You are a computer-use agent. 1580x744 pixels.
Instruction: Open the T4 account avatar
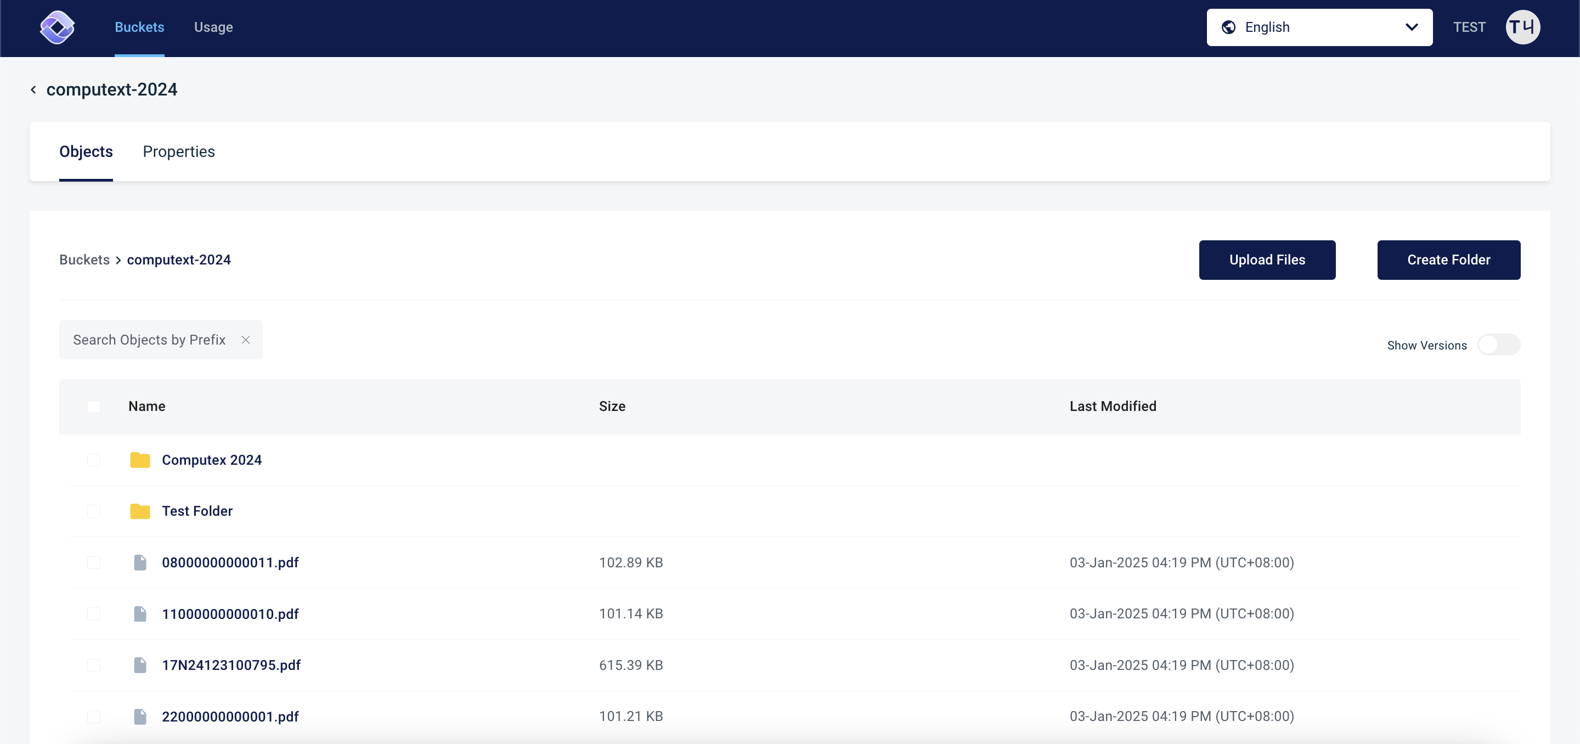click(1523, 27)
